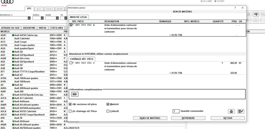The width and height of the screenshot is (265, 129).
Task: Select the Audi A4/S4 Cabrio./qu. row
Action: pos(34,35)
